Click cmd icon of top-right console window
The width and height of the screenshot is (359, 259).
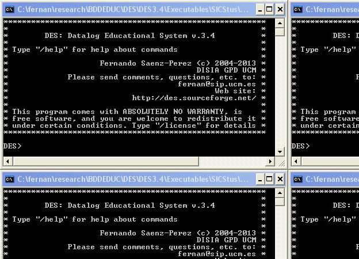(x=298, y=9)
